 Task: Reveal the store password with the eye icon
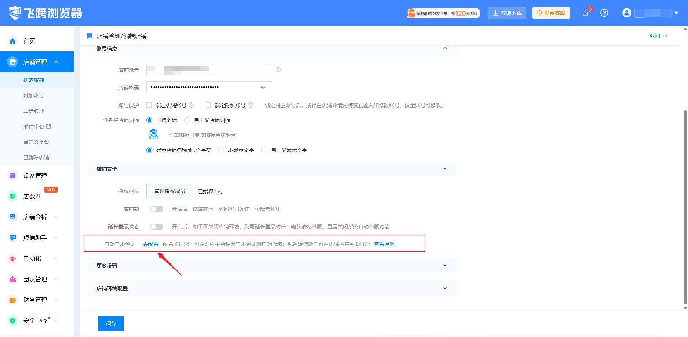coord(264,87)
